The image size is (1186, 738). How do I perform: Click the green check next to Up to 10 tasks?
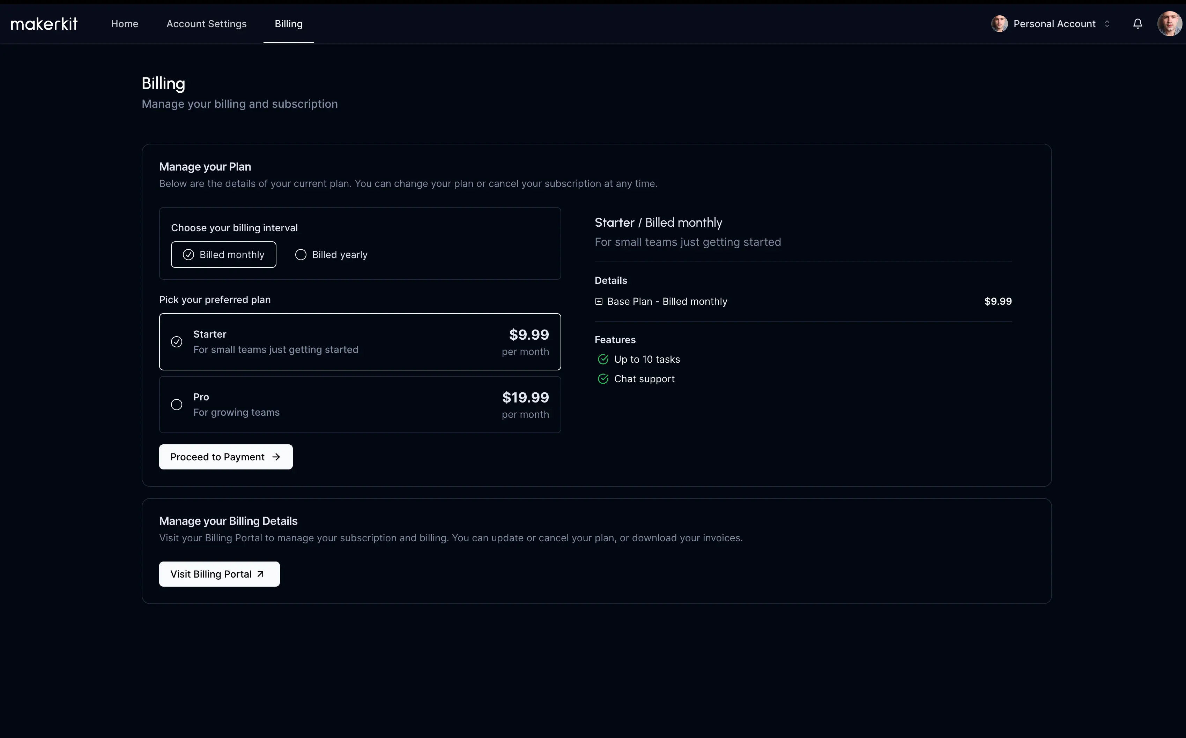click(603, 359)
